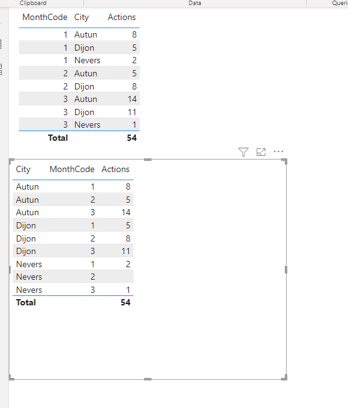Image resolution: width=348 pixels, height=408 pixels.
Task: Select Autun row with MonthCode 1 in bottom table
Action: click(x=73, y=186)
